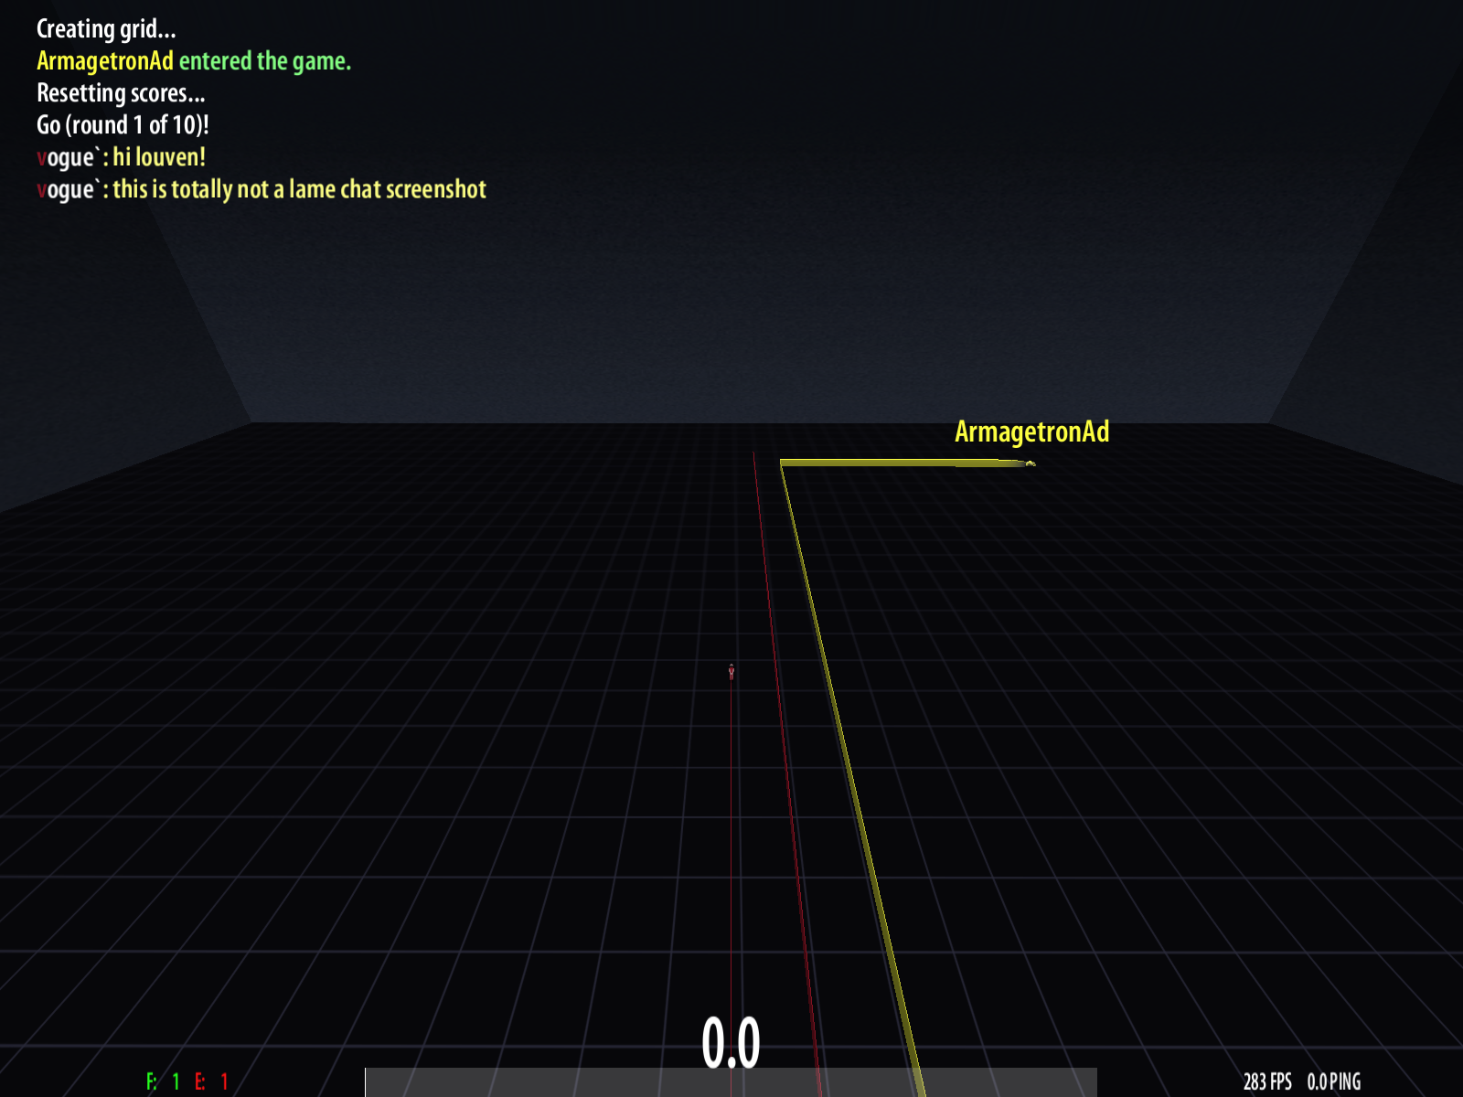Click the yellow light cycle ahead of its trail
Screen dimensions: 1463x1097
(1031, 463)
